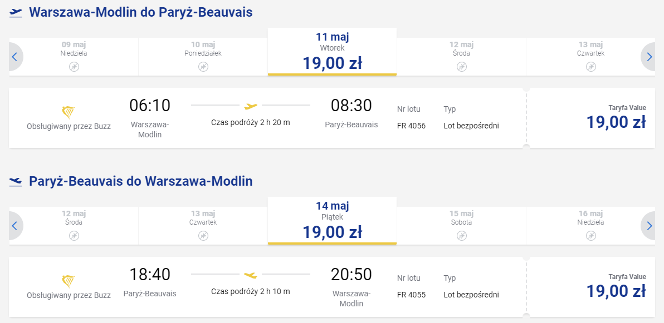Click no-flight icon under 10 maj Poniedziałek
The width and height of the screenshot is (664, 323).
click(x=203, y=66)
